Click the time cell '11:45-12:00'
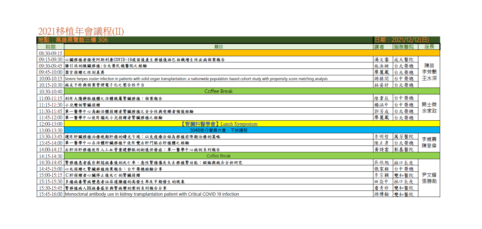The width and height of the screenshot is (482, 229). pos(50,117)
